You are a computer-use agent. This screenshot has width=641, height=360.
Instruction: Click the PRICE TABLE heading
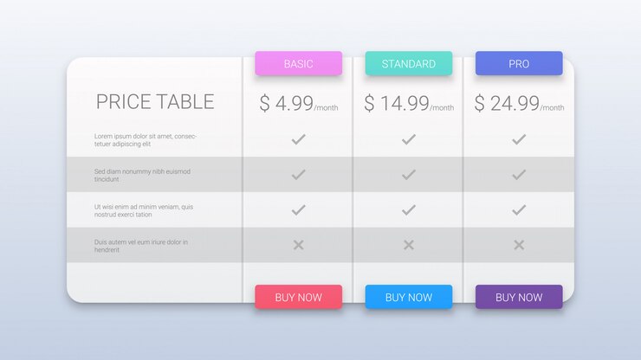155,102
